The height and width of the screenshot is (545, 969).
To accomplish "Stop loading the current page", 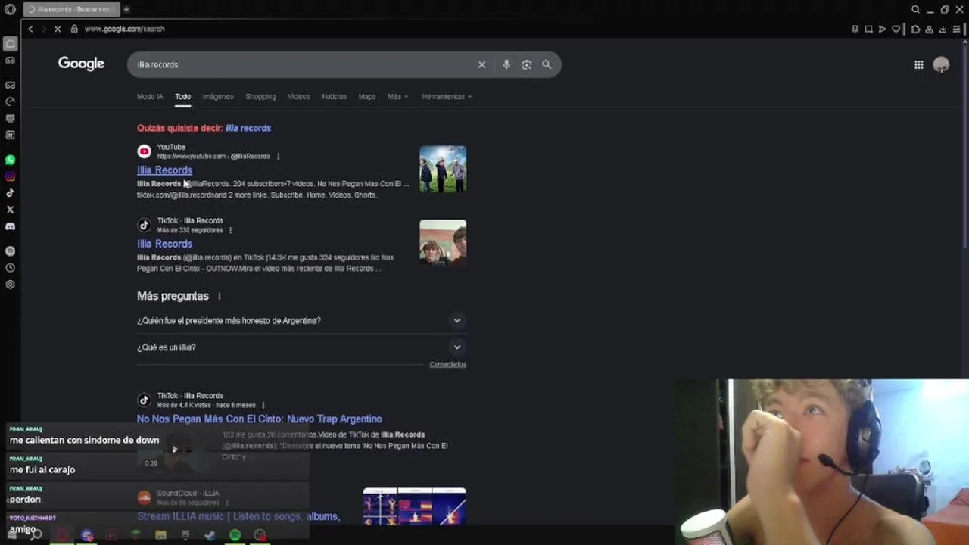I will pyautogui.click(x=57, y=29).
